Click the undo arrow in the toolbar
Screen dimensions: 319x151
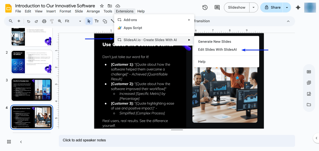click(x=29, y=21)
